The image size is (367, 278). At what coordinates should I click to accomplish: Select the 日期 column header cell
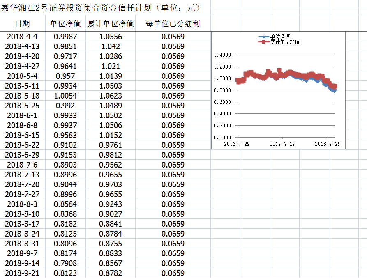pos(23,23)
